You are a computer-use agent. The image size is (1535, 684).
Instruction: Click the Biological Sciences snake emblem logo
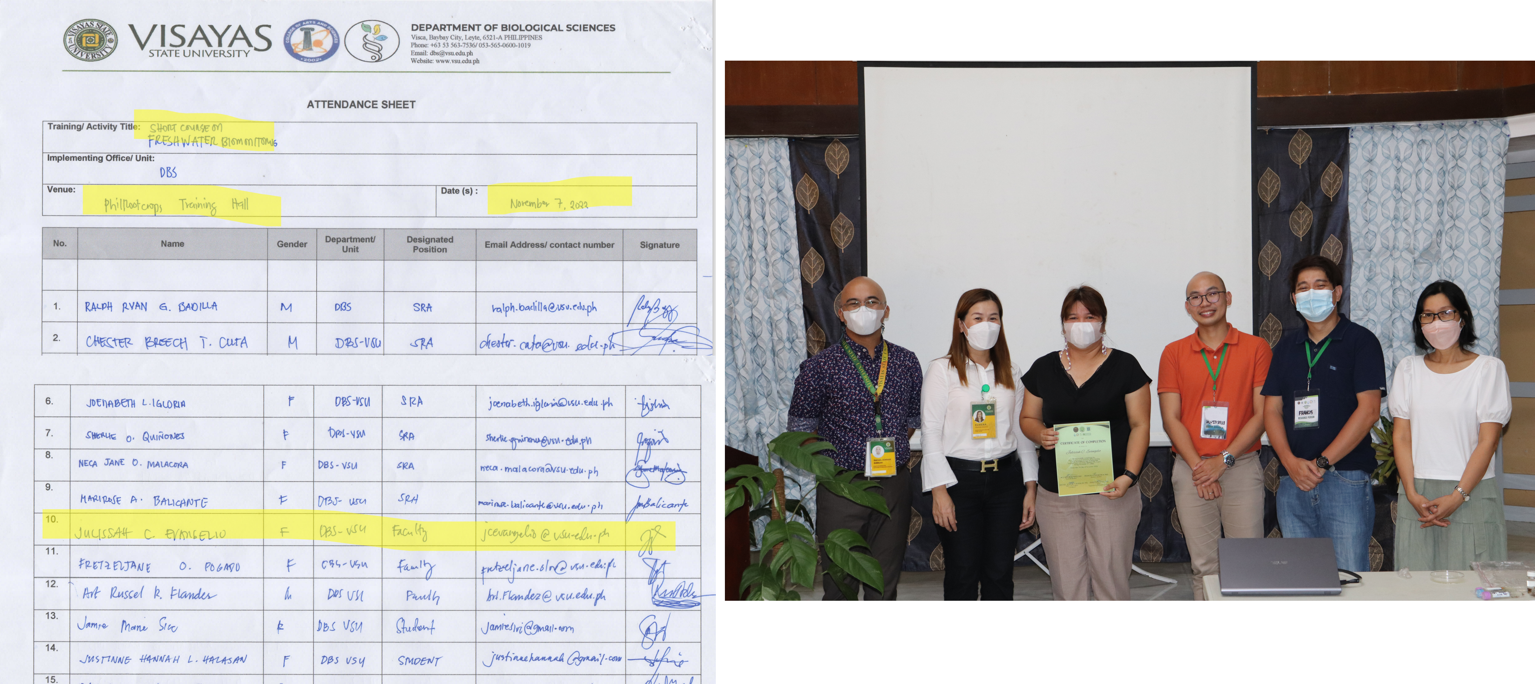coord(372,41)
